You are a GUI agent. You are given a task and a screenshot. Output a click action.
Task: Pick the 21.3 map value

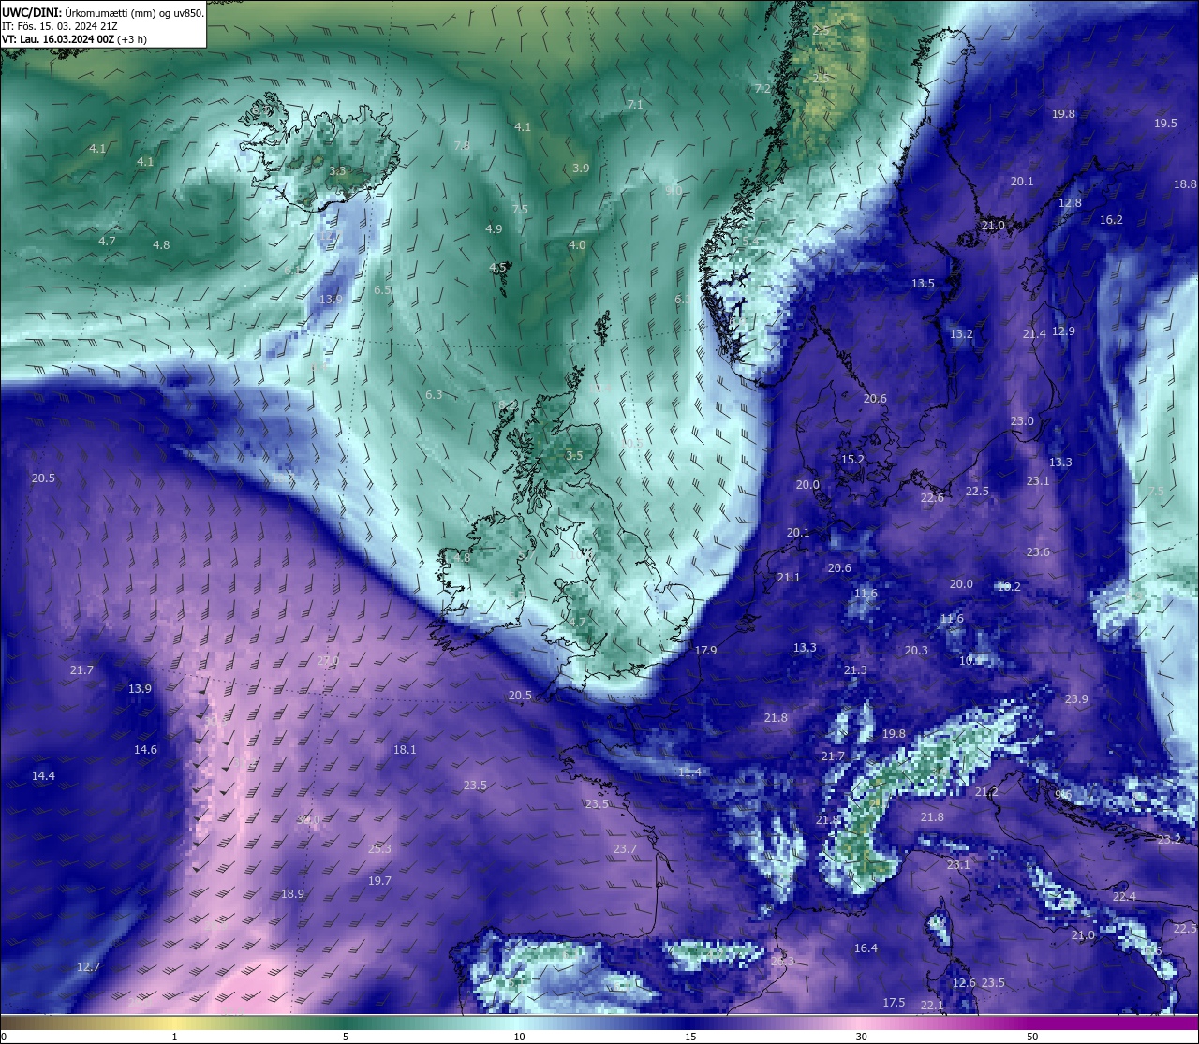[855, 670]
